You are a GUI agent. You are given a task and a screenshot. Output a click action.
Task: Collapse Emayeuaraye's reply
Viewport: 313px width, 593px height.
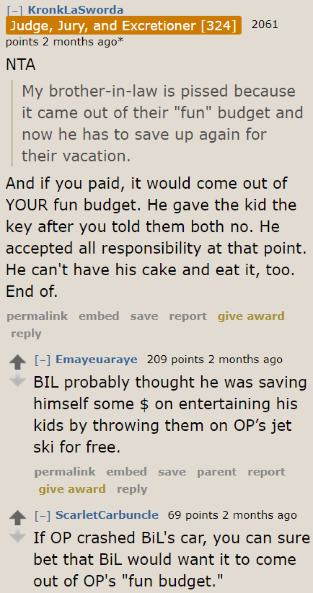coord(43,359)
